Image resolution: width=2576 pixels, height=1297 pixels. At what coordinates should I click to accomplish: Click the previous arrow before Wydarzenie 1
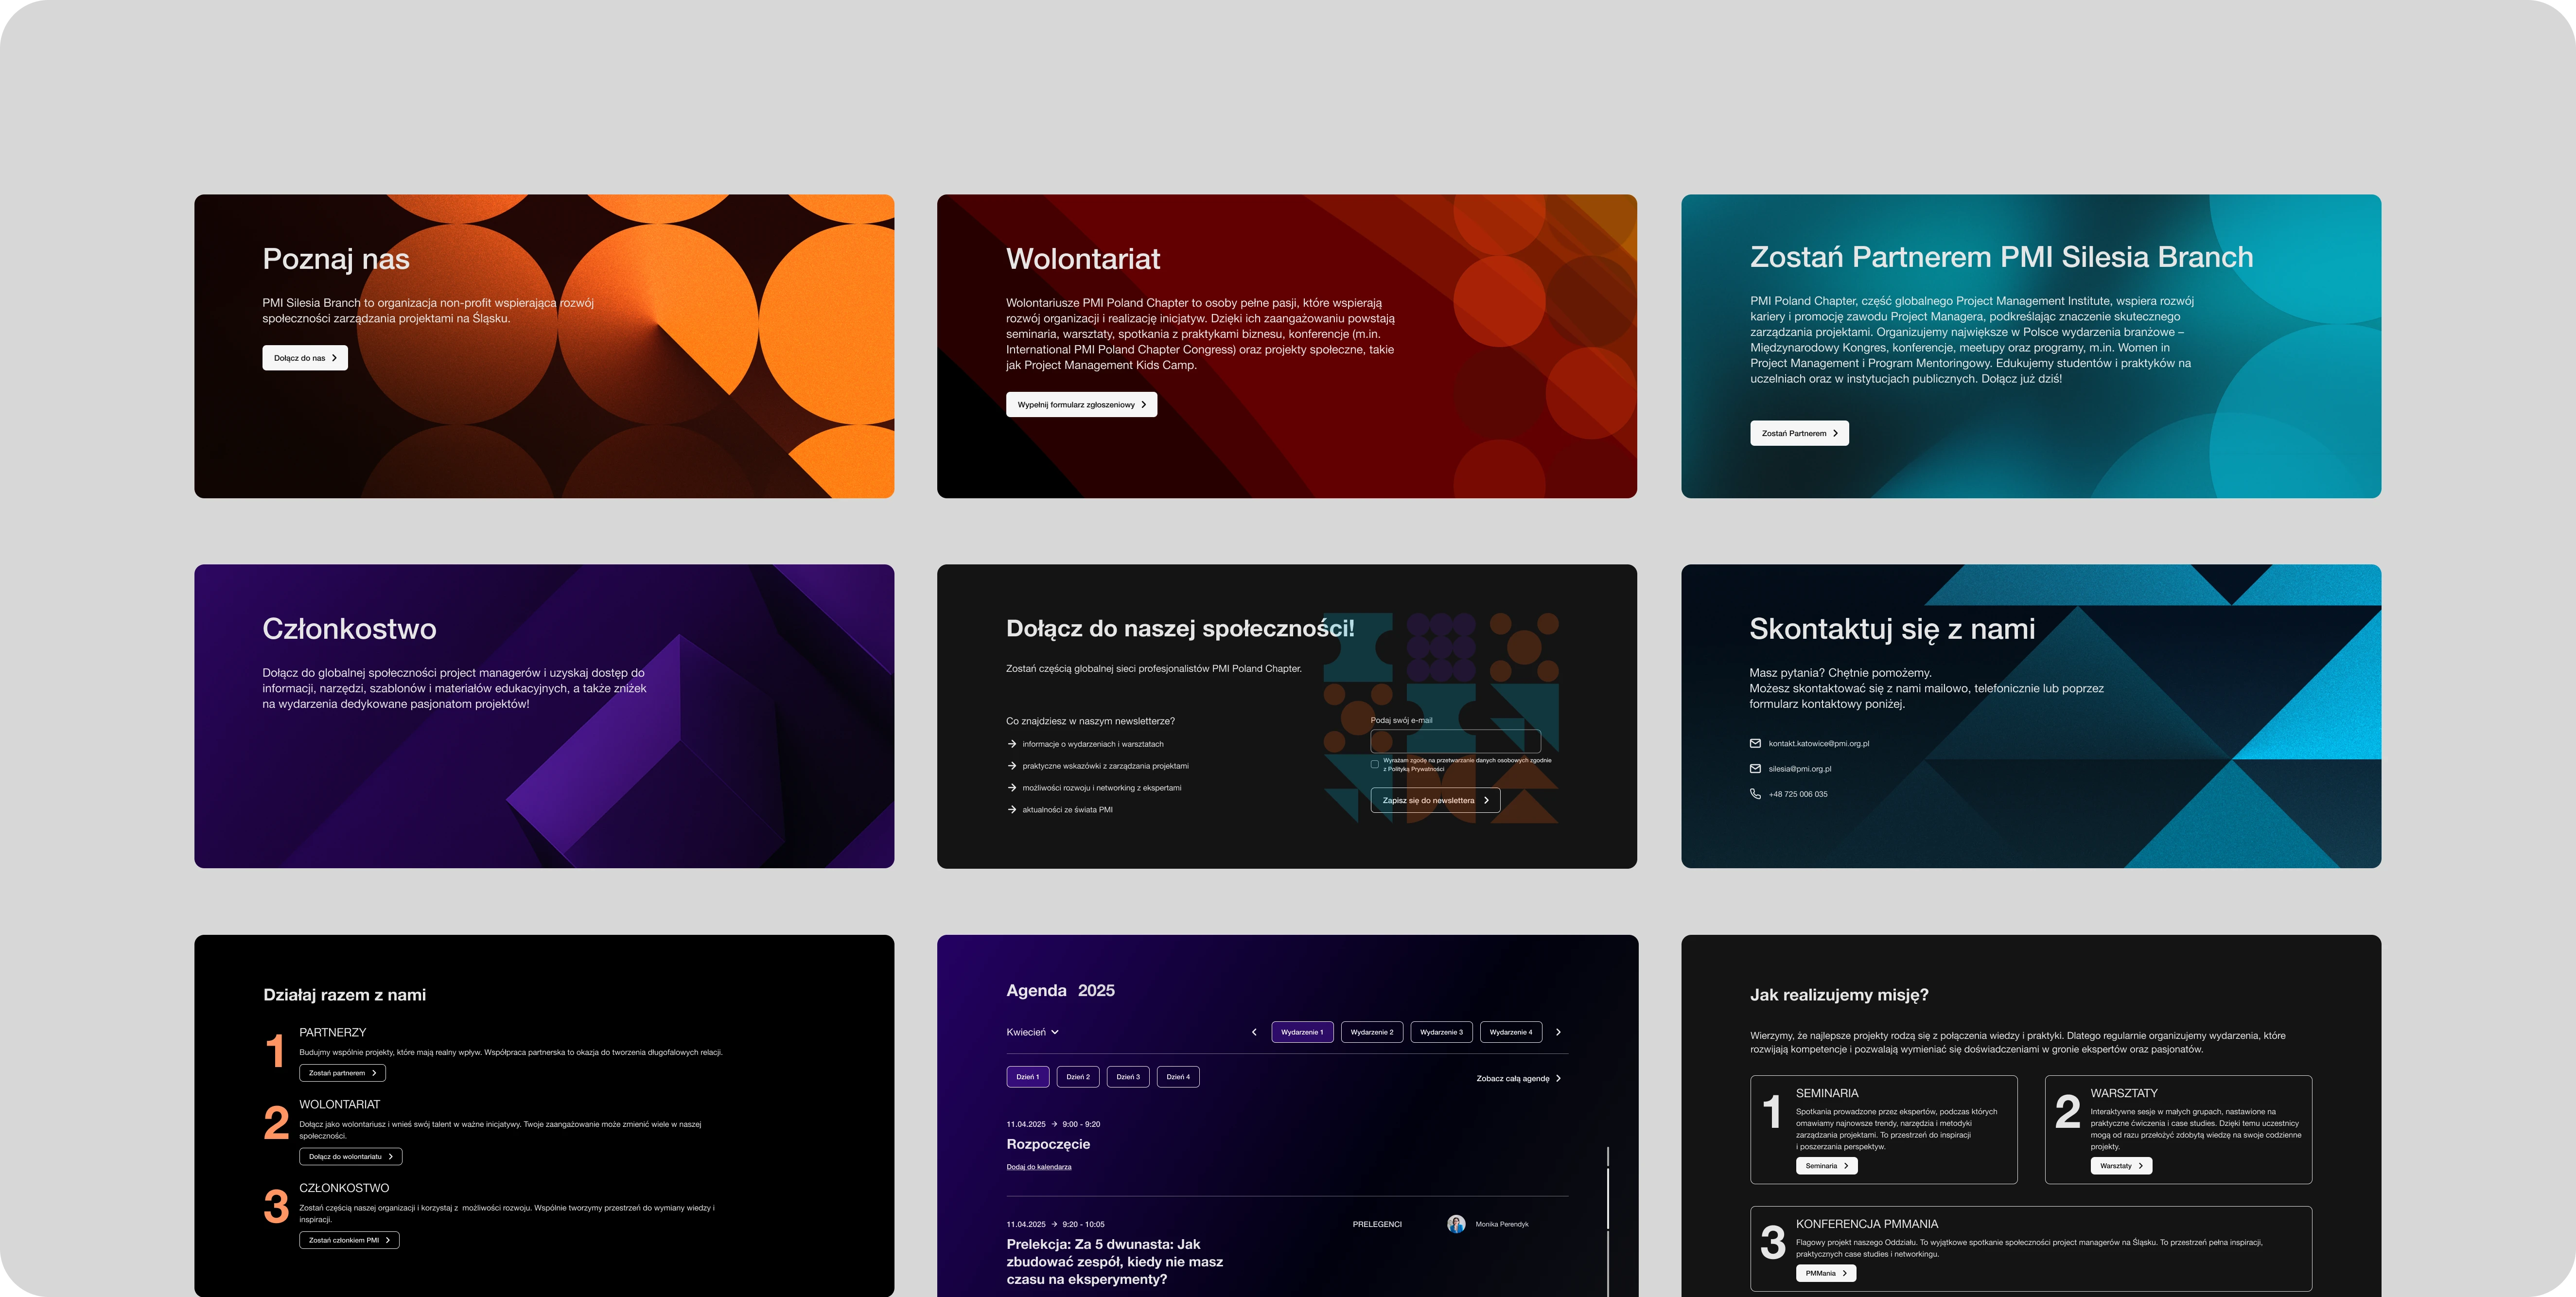1254,1032
